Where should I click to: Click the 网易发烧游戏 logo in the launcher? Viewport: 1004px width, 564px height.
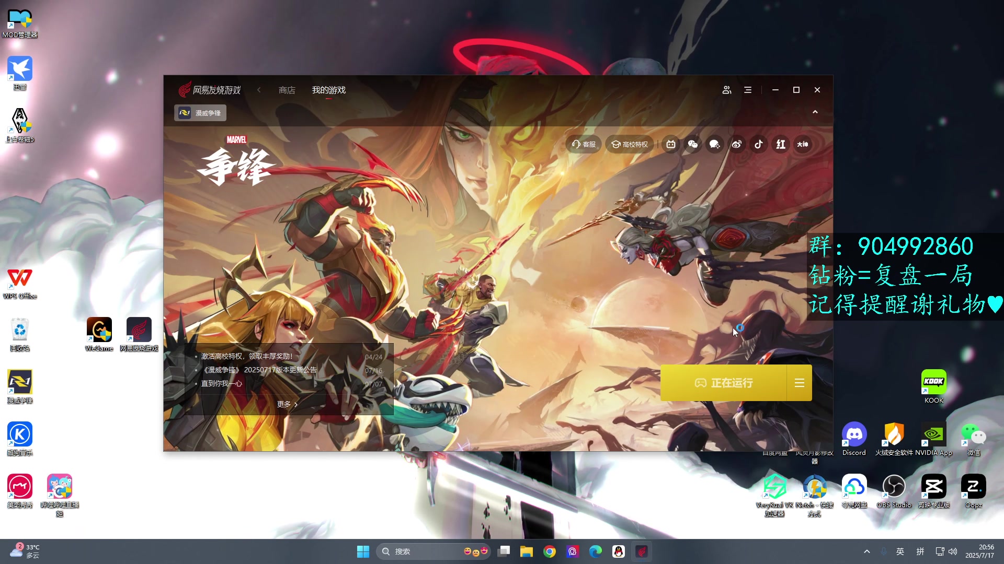point(210,90)
